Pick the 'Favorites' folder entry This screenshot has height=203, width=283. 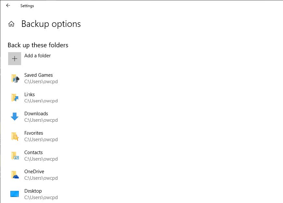pos(33,133)
